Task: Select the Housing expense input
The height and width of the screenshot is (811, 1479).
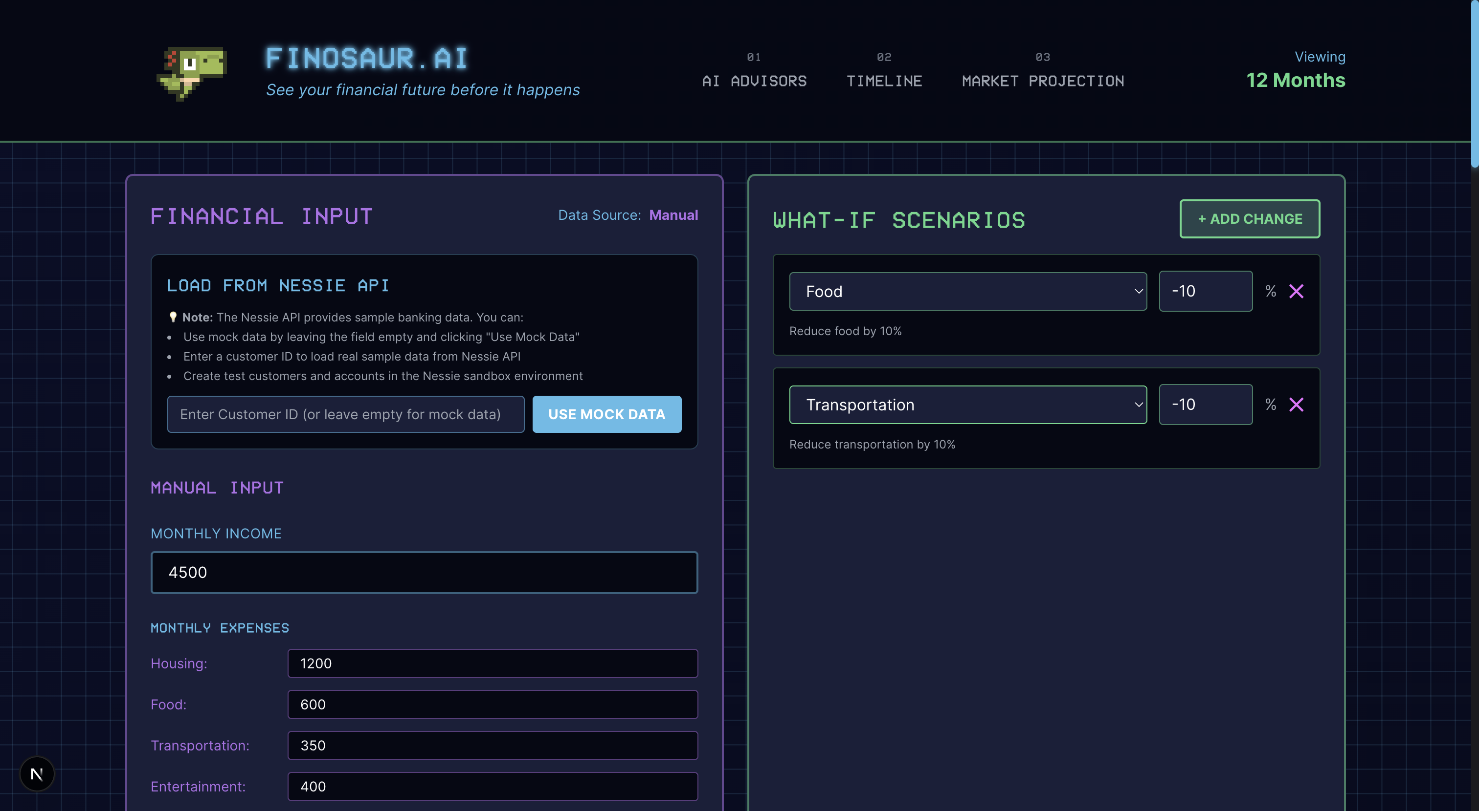Action: [492, 663]
